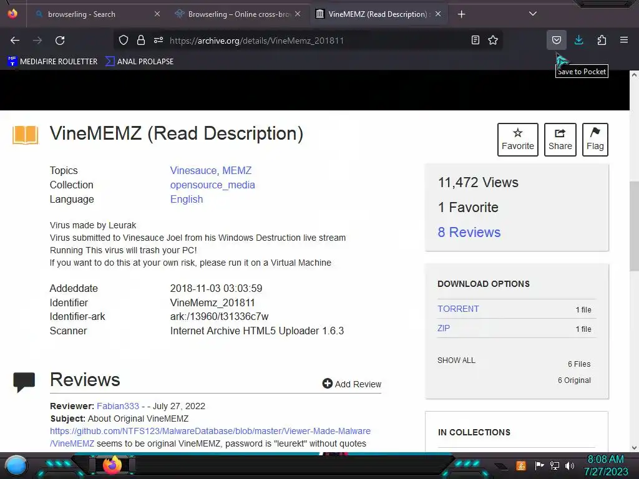Open site permissions icon in address bar
The height and width of the screenshot is (479, 639).
[x=159, y=40]
